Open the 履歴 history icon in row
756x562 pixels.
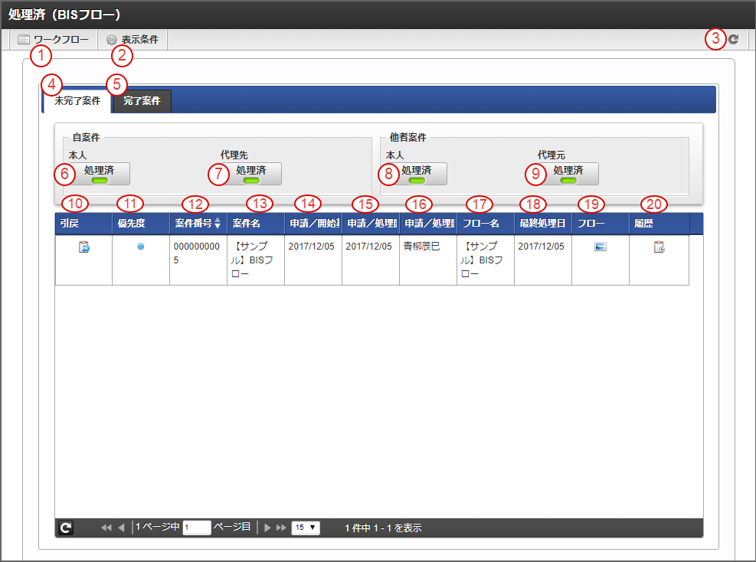[659, 247]
